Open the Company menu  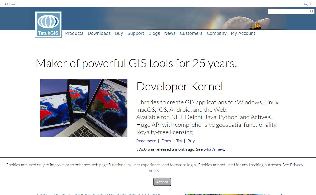click(x=217, y=33)
